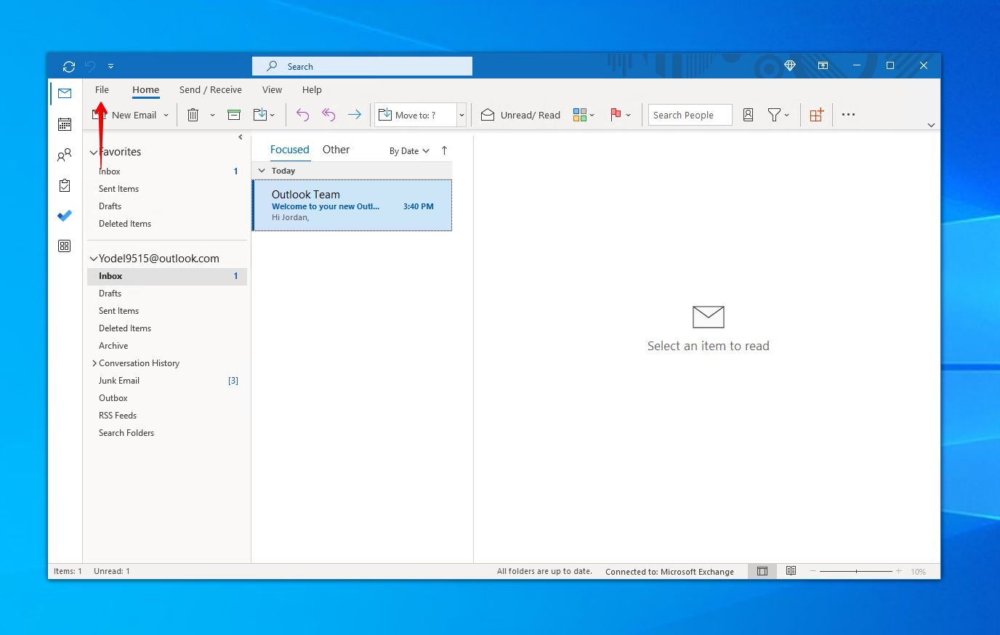Click the zoom in plus button
The height and width of the screenshot is (635, 1000).
pos(899,571)
